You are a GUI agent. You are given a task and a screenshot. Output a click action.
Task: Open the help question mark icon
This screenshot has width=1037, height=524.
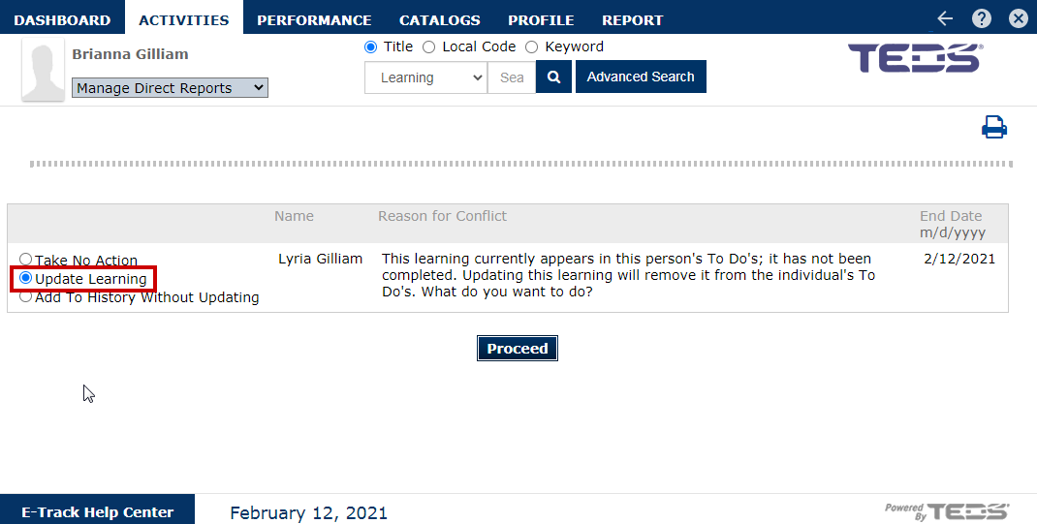[x=982, y=18]
